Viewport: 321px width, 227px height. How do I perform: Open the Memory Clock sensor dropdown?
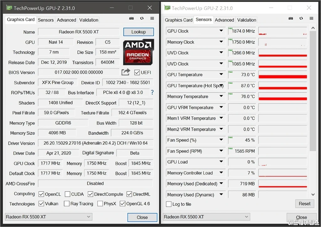tap(221, 42)
